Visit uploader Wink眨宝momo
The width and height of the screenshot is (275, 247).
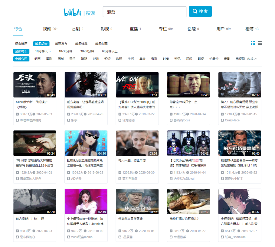point(82,237)
